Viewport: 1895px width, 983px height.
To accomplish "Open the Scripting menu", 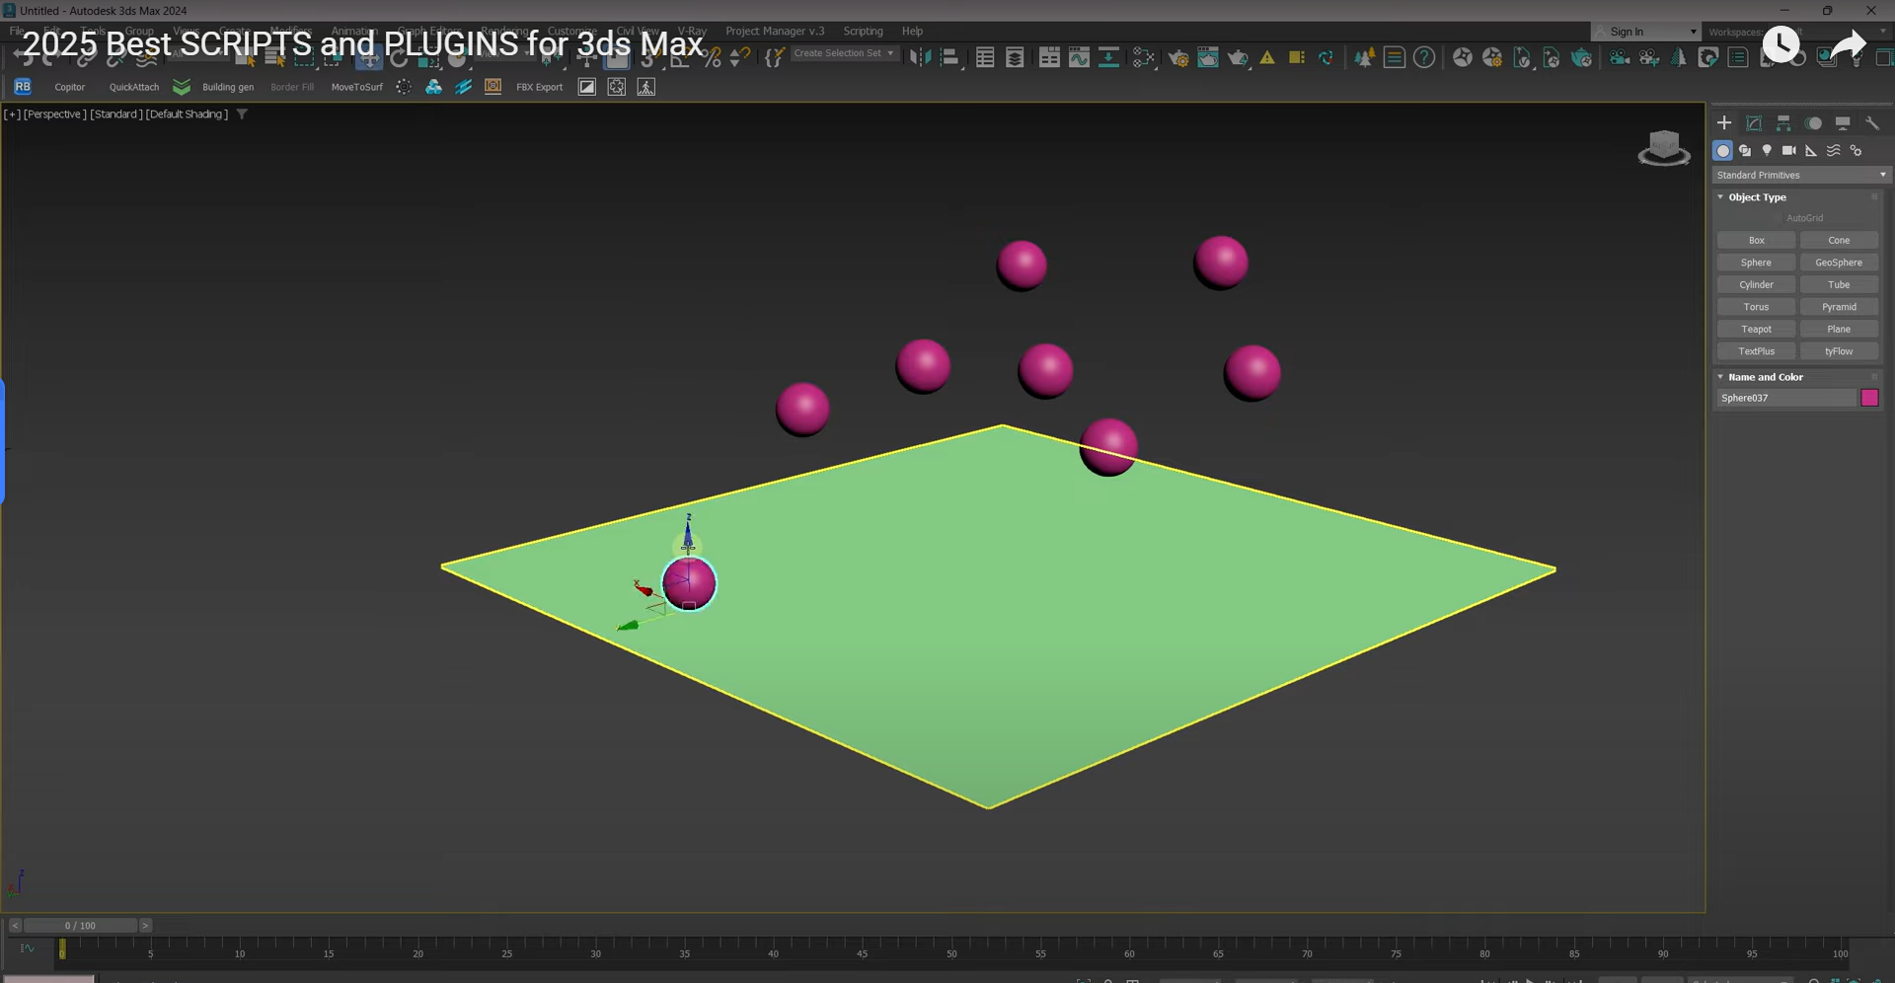I will [863, 32].
